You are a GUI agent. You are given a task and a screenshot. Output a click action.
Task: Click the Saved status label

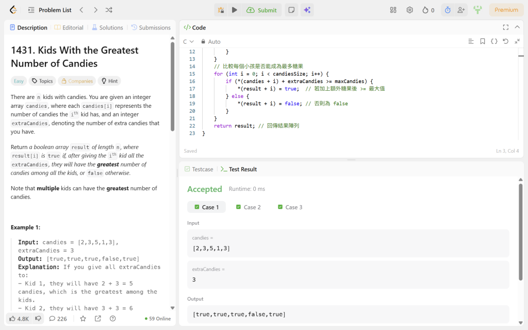click(x=190, y=151)
